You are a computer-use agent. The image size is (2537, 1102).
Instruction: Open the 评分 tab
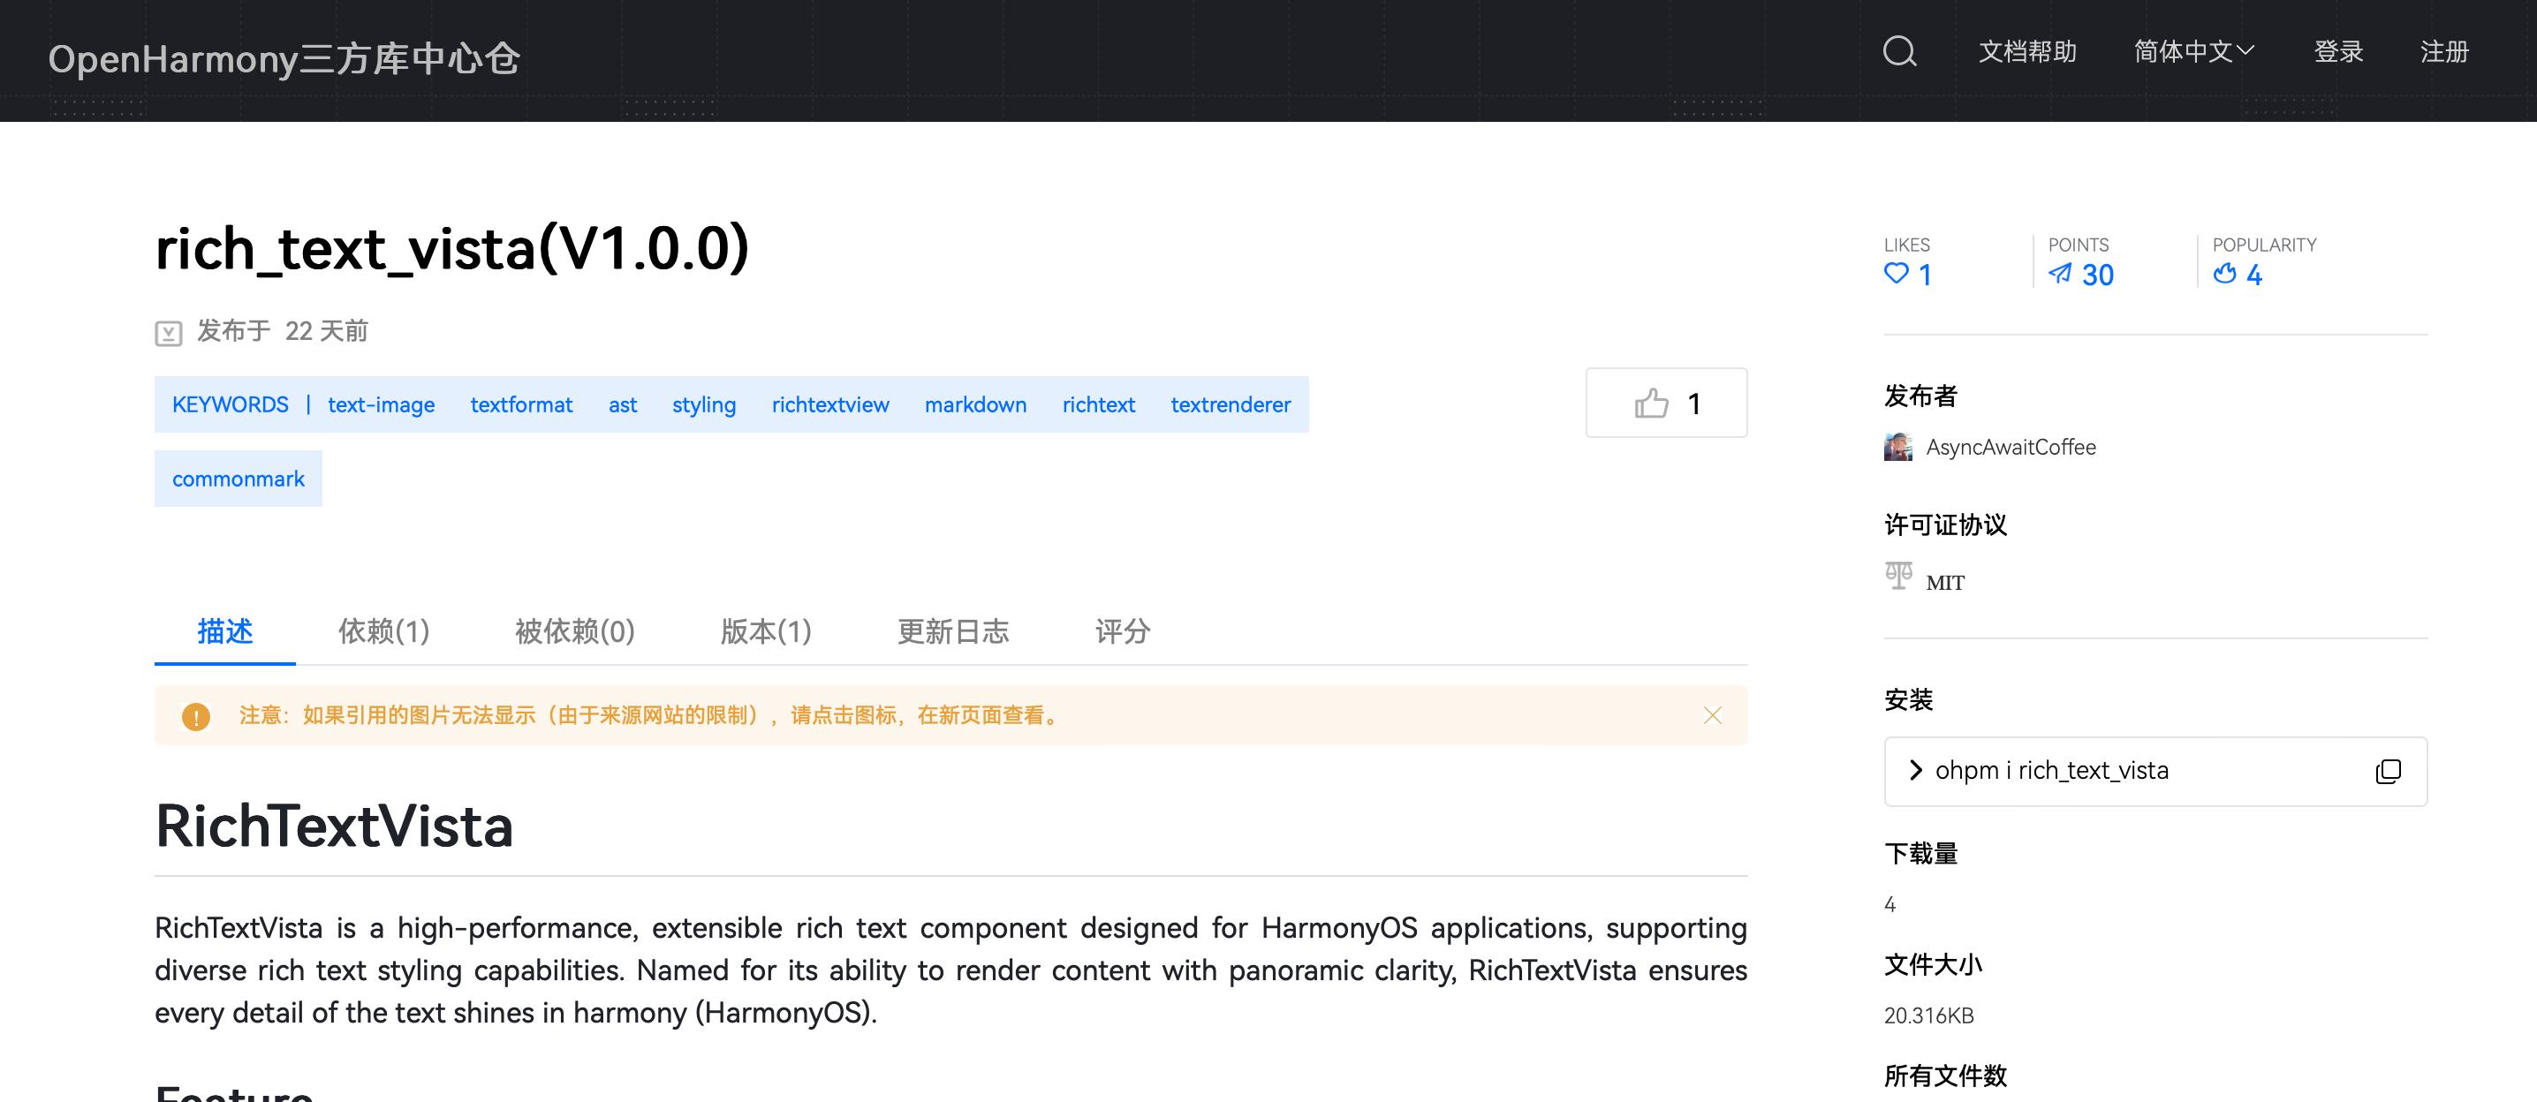tap(1123, 631)
